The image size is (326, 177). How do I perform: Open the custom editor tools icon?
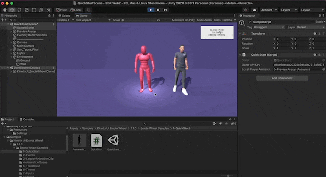click(x=48, y=10)
